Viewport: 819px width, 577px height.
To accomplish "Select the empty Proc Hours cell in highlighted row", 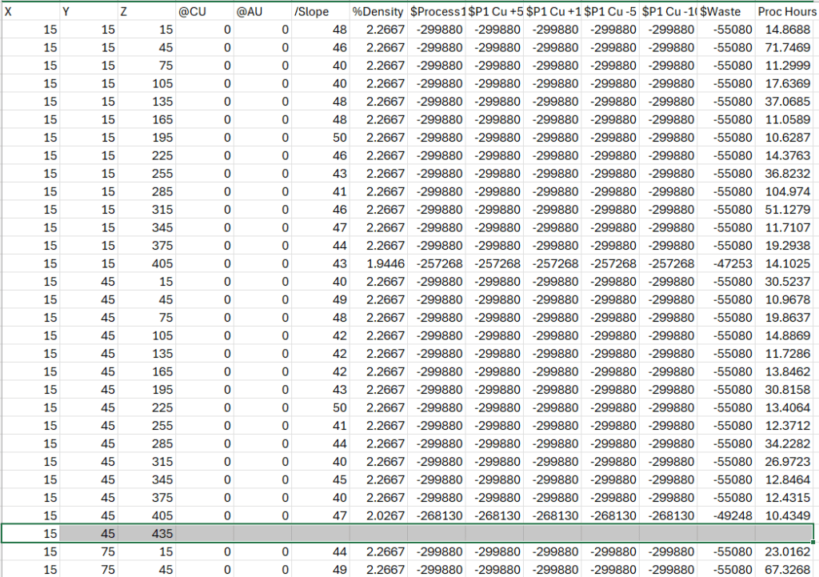I will tap(785, 533).
